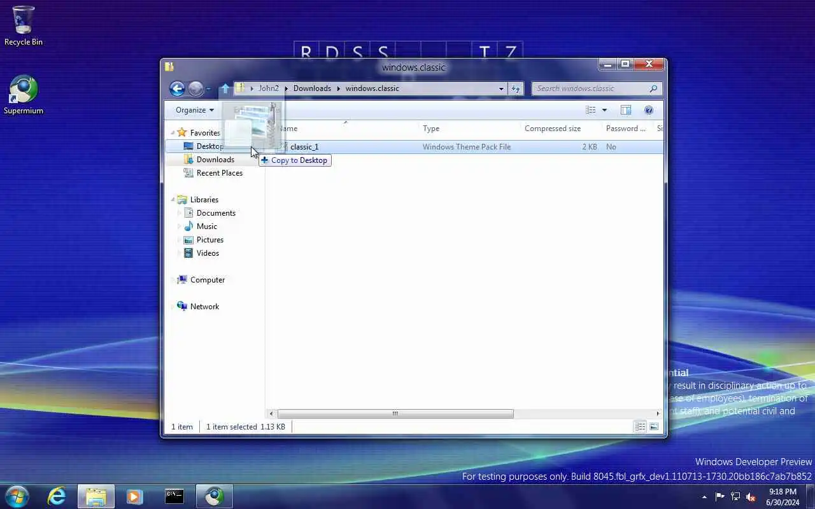Switch to details view from status bar
Viewport: 815px width, 509px height.
coord(641,427)
